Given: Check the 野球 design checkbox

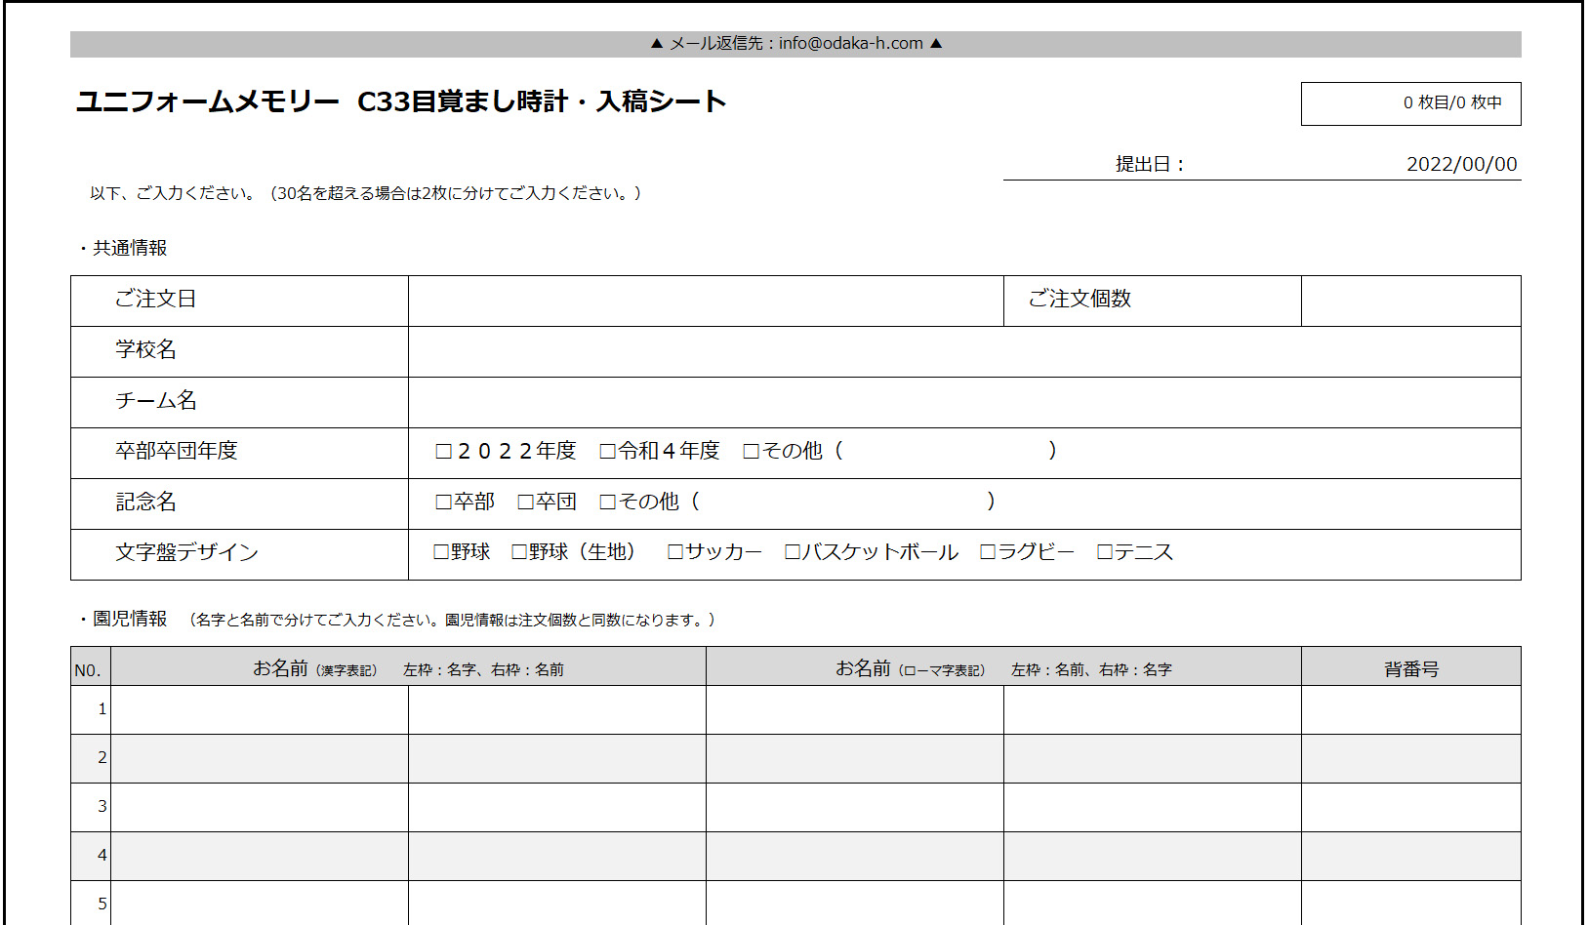Looking at the screenshot, I should [x=440, y=552].
